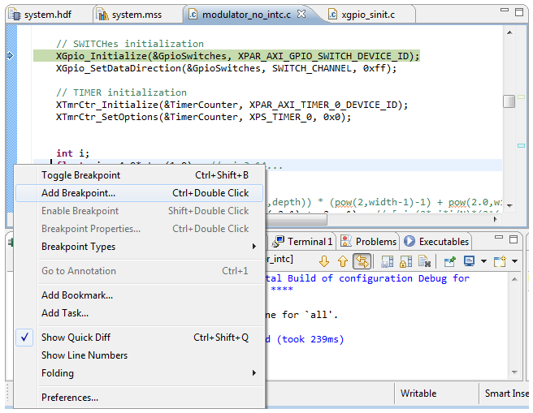The width and height of the screenshot is (533, 413).
Task: Close the modulator_no_intc.c editor tab
Action: click(301, 14)
